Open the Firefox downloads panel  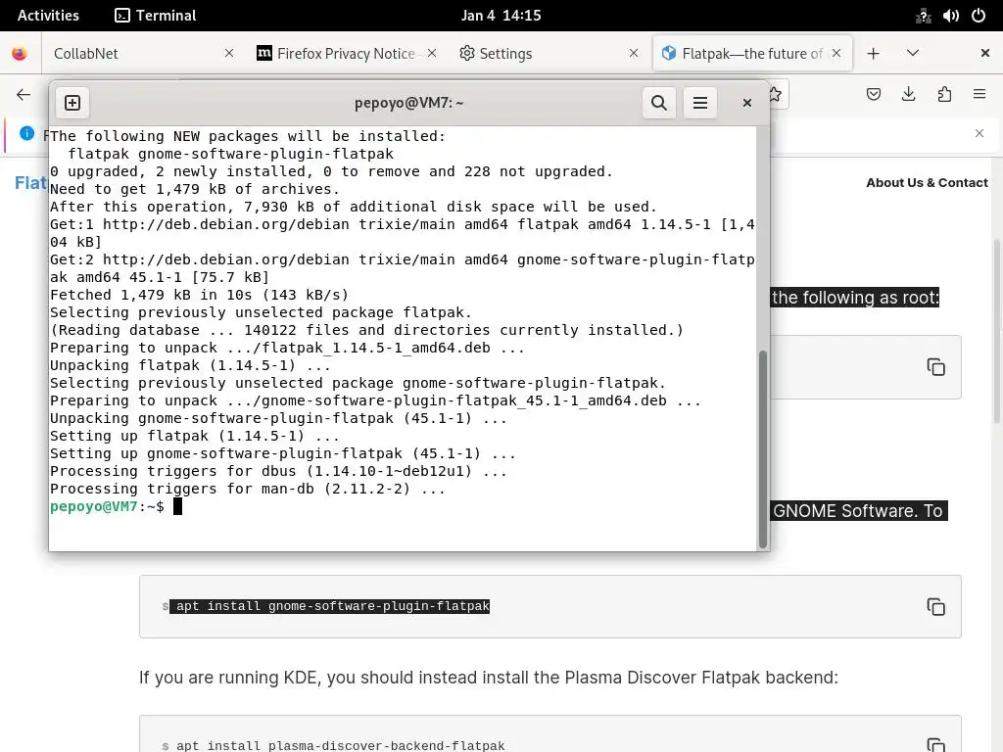click(x=908, y=95)
